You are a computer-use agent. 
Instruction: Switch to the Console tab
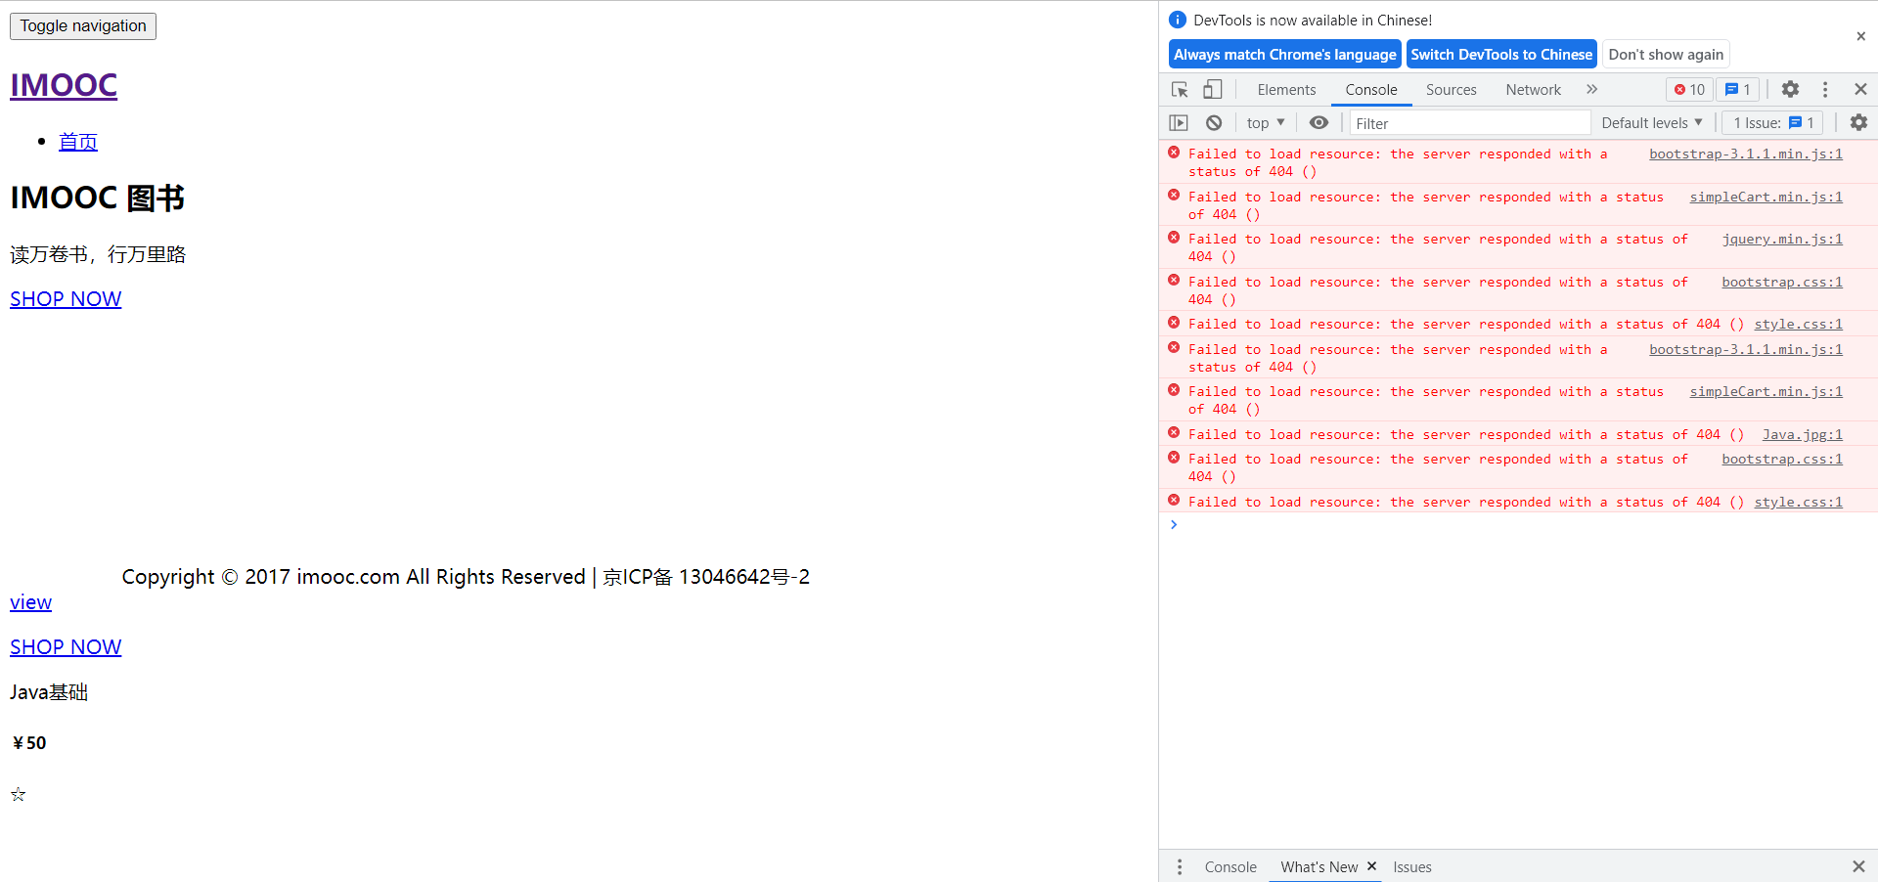(1370, 90)
